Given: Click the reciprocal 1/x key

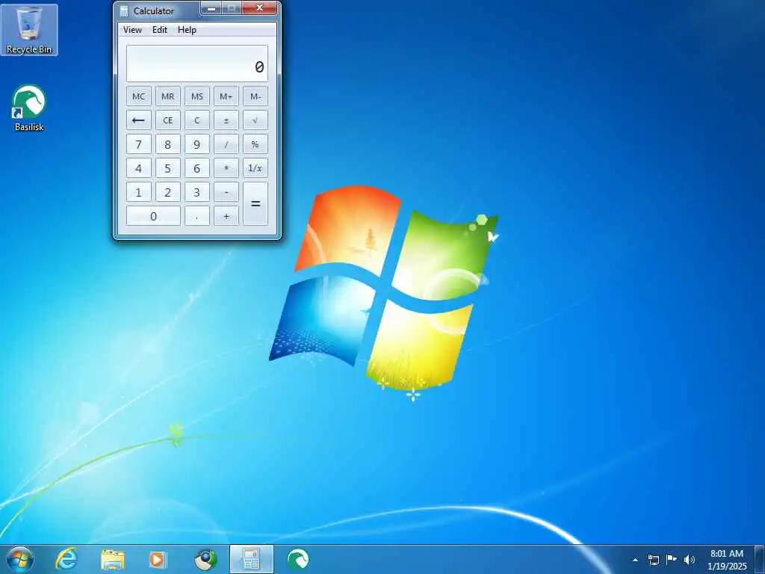Looking at the screenshot, I should point(255,168).
